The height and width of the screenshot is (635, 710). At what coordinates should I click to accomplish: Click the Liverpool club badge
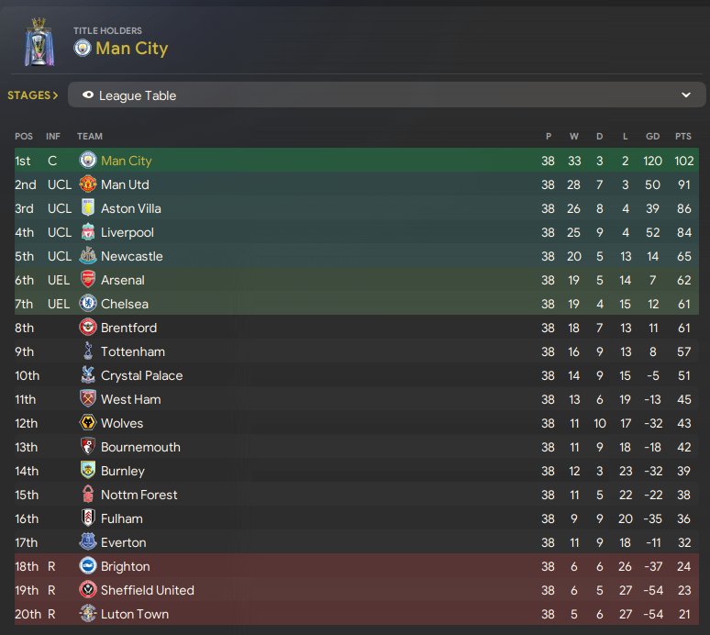point(88,232)
